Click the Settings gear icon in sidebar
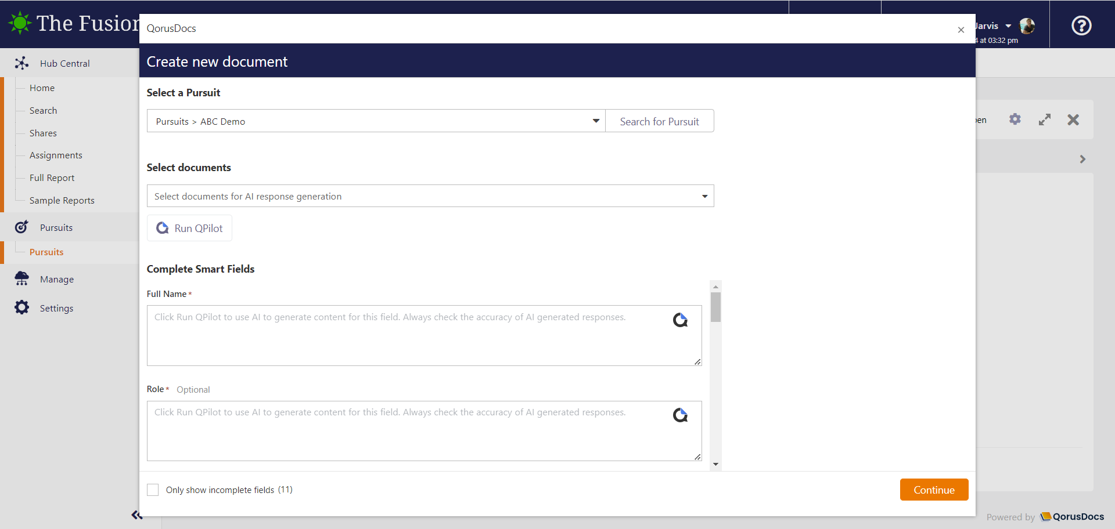The image size is (1115, 529). click(21, 307)
